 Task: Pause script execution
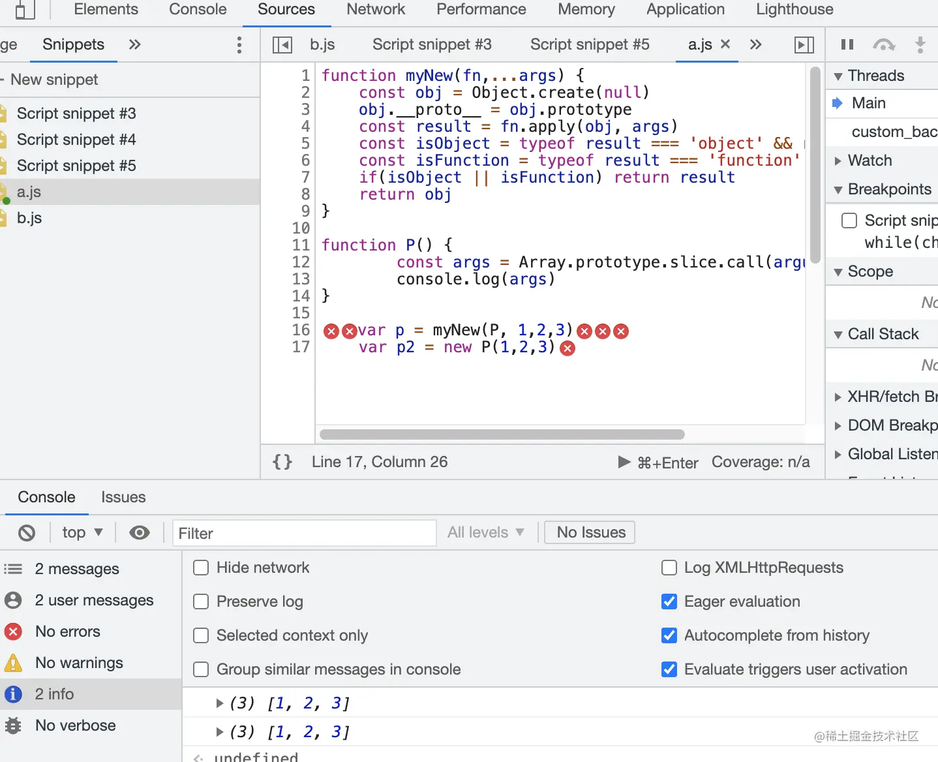point(847,44)
